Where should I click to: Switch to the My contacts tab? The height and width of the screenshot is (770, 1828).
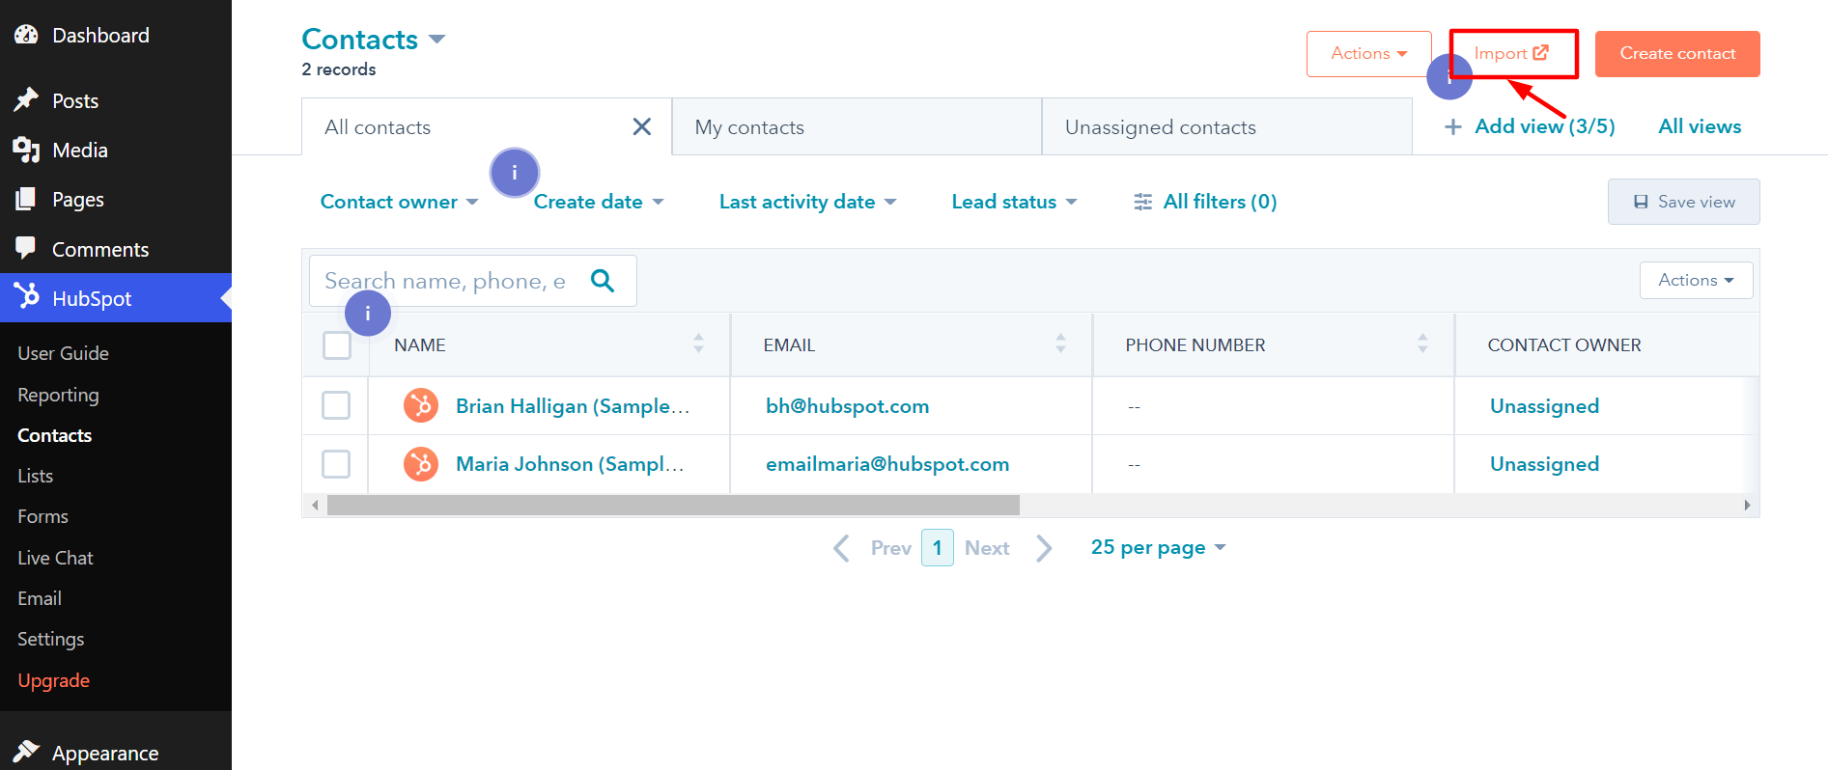coord(857,126)
